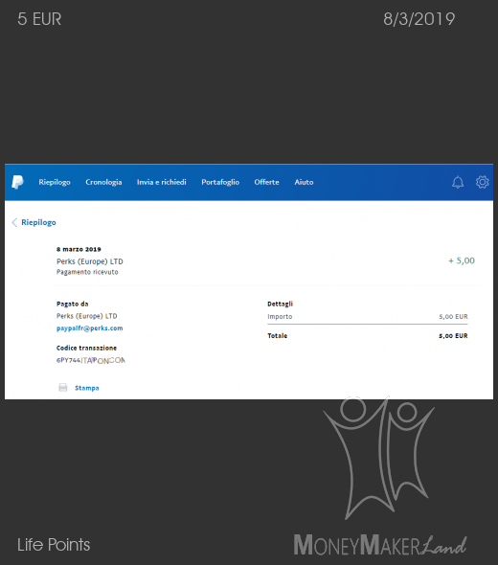The image size is (498, 565).
Task: Open the settings gear
Action: tap(482, 182)
